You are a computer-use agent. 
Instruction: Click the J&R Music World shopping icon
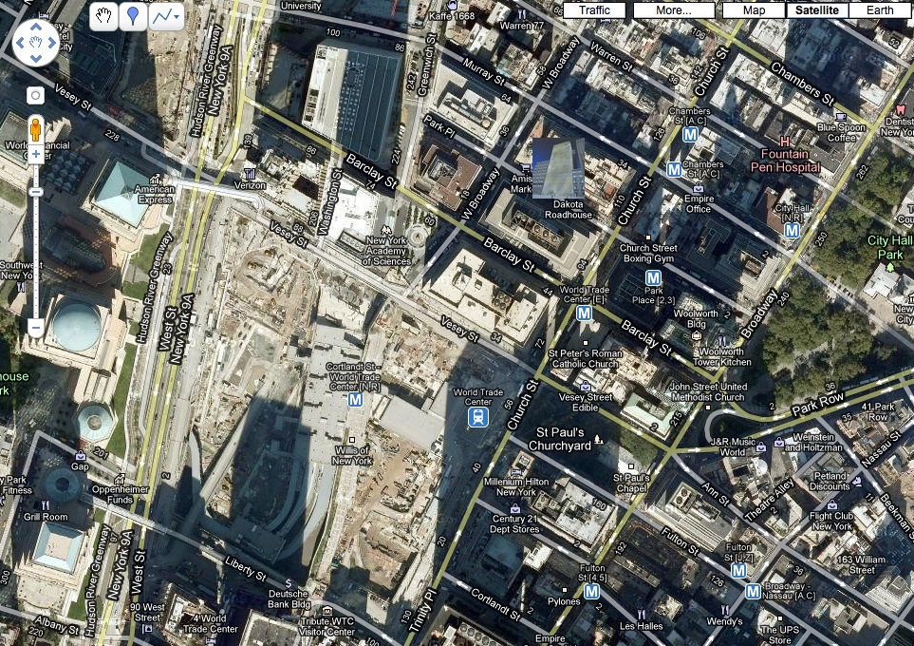coord(760,446)
